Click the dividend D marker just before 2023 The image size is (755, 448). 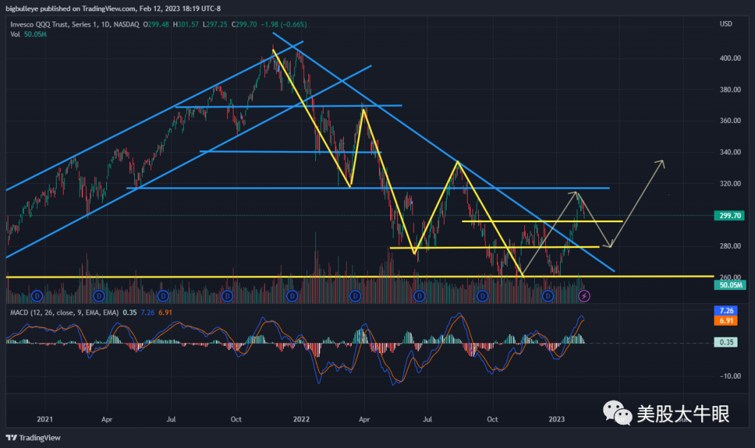point(547,296)
